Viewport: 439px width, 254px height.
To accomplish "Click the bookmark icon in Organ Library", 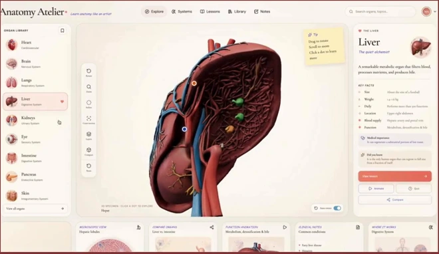I will pos(62,31).
